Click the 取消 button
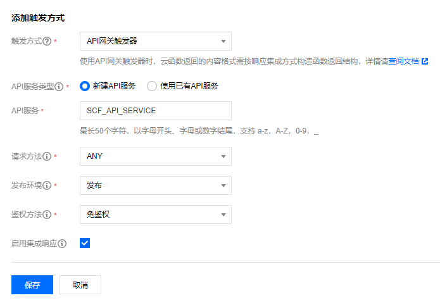 (x=80, y=285)
